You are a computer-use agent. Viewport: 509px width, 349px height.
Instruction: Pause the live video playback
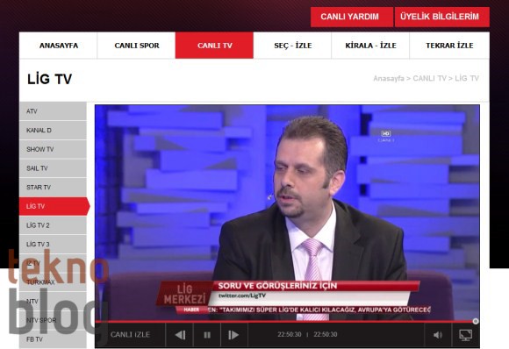pyautogui.click(x=207, y=335)
